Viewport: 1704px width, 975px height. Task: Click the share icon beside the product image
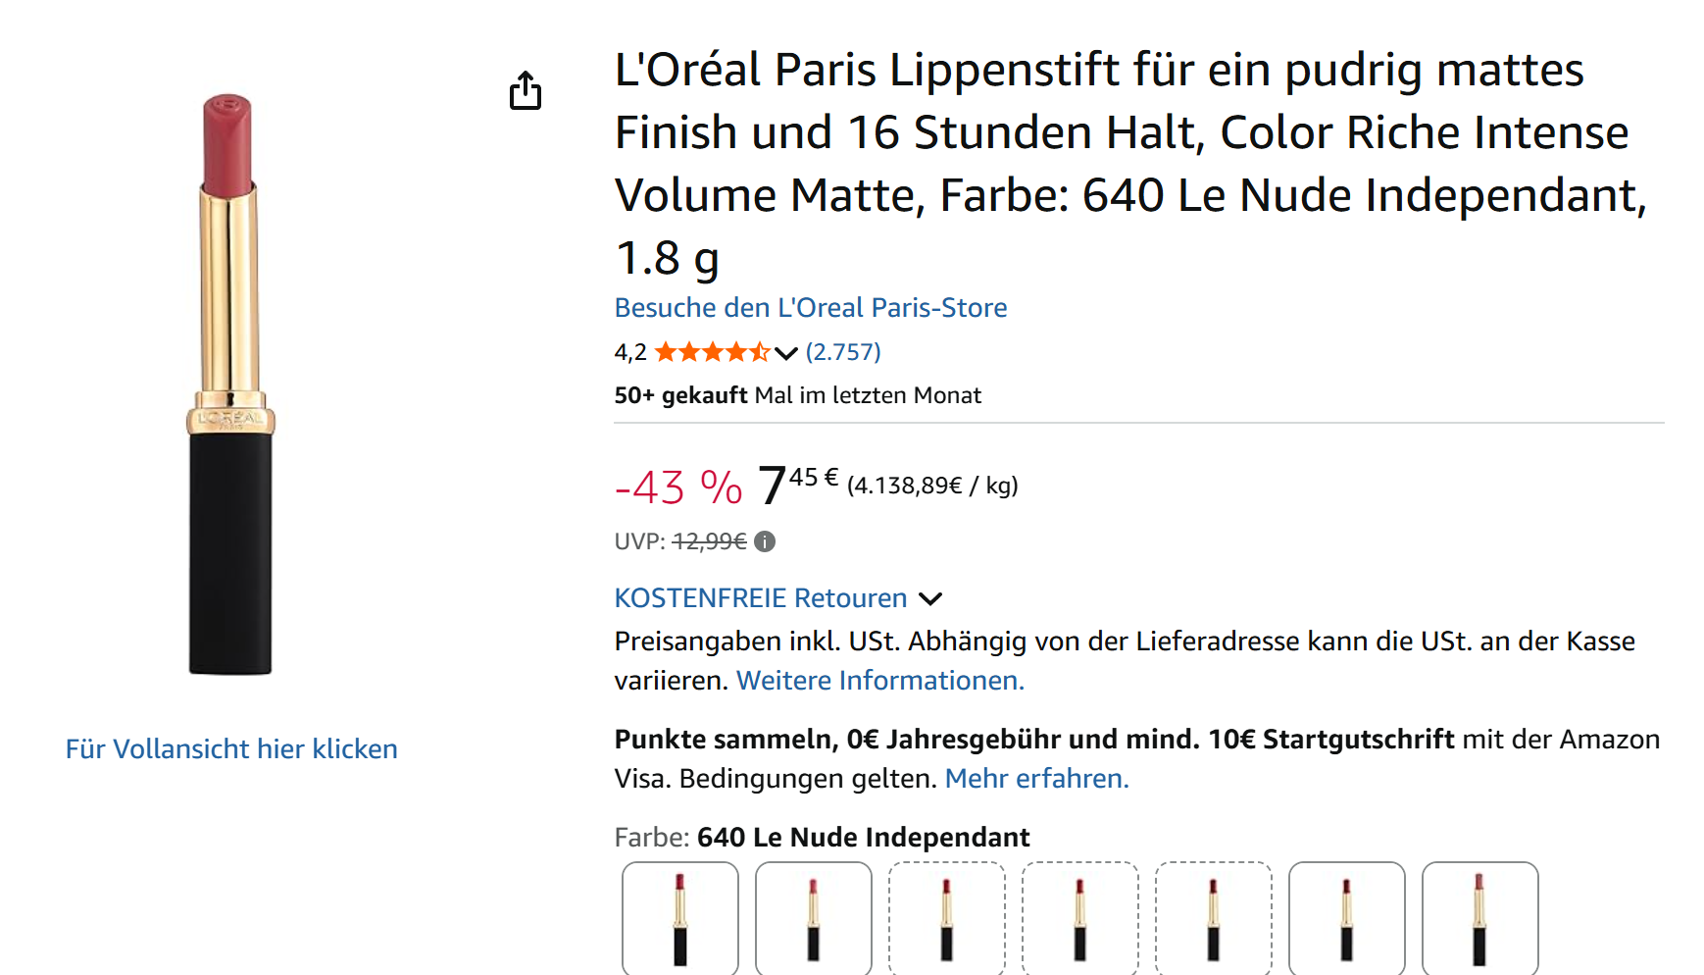pos(526,91)
